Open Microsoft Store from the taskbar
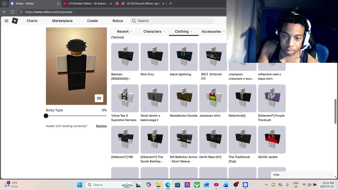Screen dimensions: 338x190 177,185
